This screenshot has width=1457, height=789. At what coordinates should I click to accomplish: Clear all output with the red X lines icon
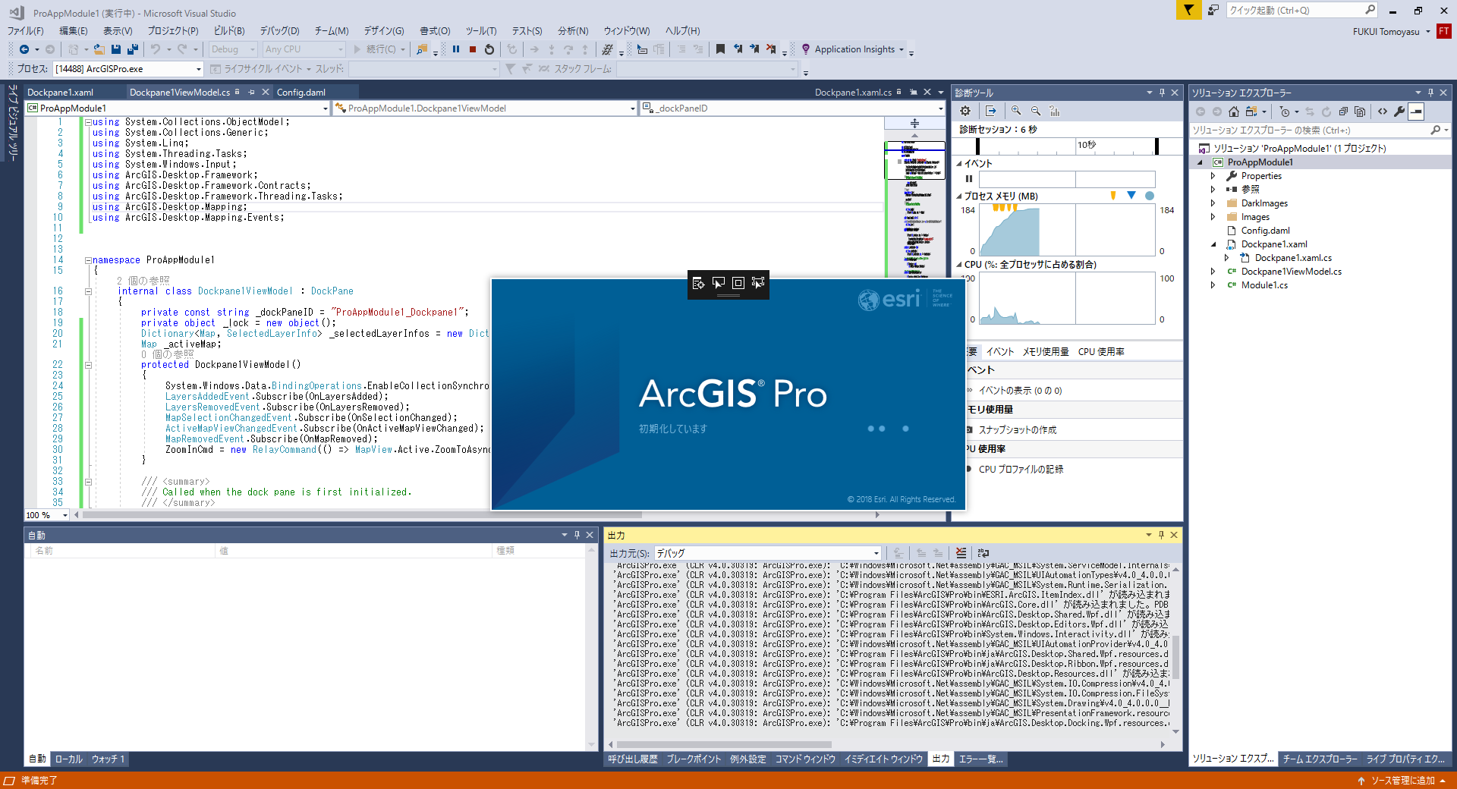[961, 553]
